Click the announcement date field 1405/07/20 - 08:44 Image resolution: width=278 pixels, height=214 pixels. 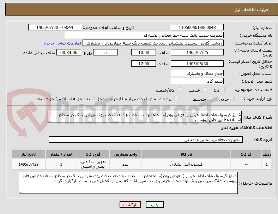click(x=55, y=27)
